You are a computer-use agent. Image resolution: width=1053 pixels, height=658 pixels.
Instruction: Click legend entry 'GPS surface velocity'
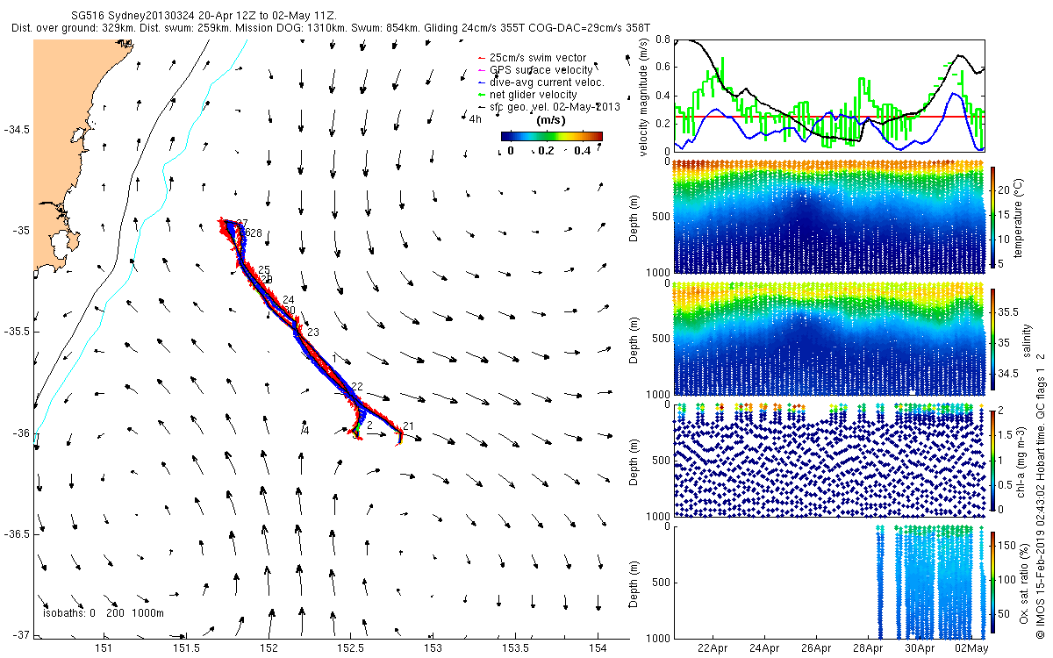[x=541, y=70]
